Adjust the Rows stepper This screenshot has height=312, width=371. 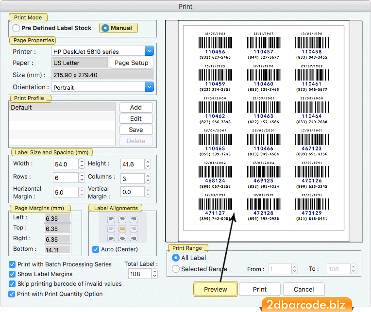coord(82,178)
